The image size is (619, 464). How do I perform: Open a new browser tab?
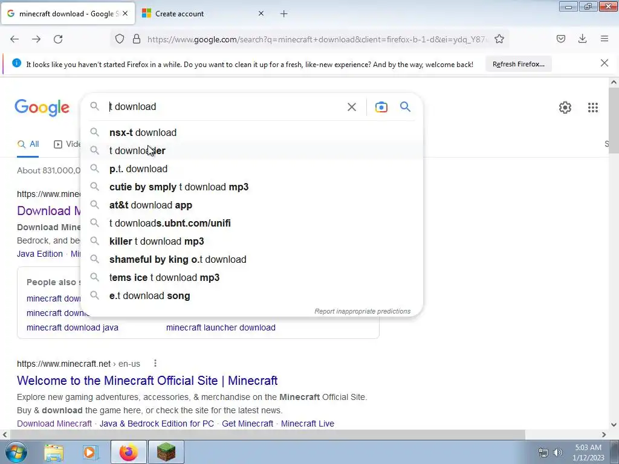tap(284, 14)
